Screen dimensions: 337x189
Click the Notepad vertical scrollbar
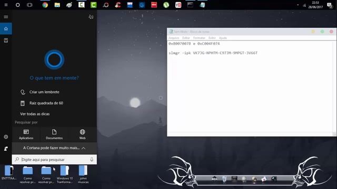334,86
